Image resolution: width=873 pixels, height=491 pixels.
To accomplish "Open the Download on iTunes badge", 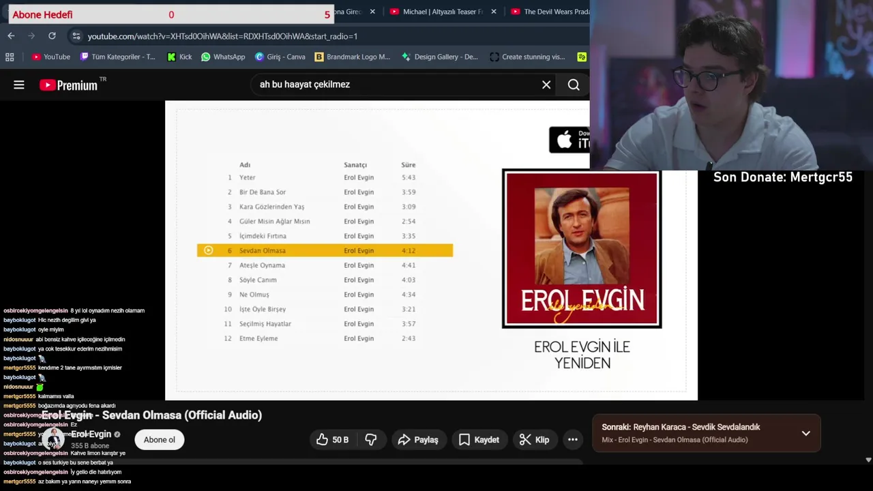I will tap(569, 140).
